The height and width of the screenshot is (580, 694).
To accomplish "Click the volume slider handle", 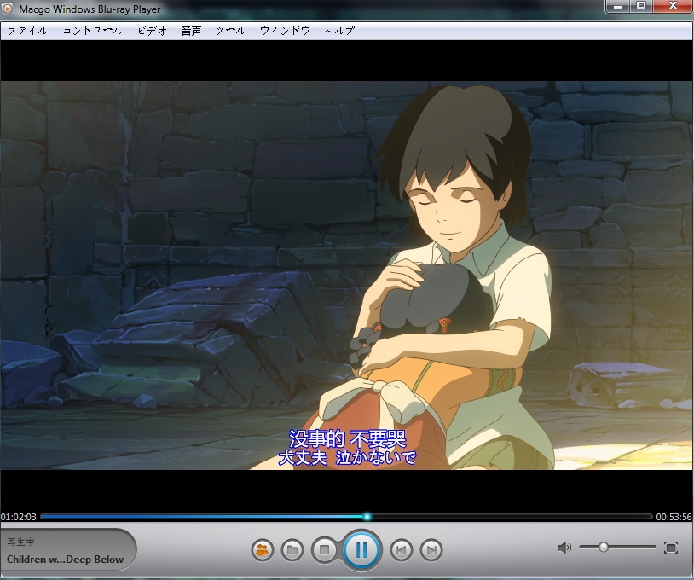I will [x=604, y=547].
